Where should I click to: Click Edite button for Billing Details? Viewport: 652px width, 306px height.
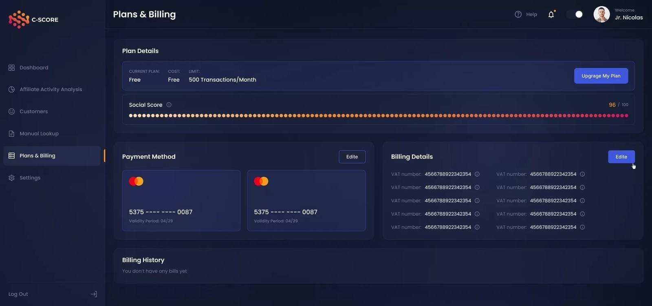[621, 157]
